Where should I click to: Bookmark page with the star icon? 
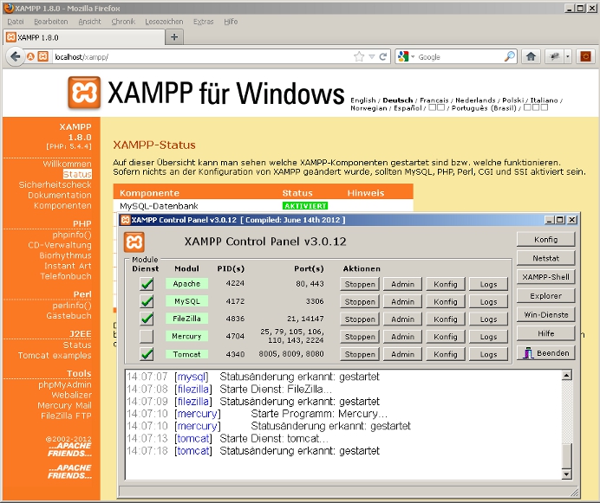(x=359, y=57)
